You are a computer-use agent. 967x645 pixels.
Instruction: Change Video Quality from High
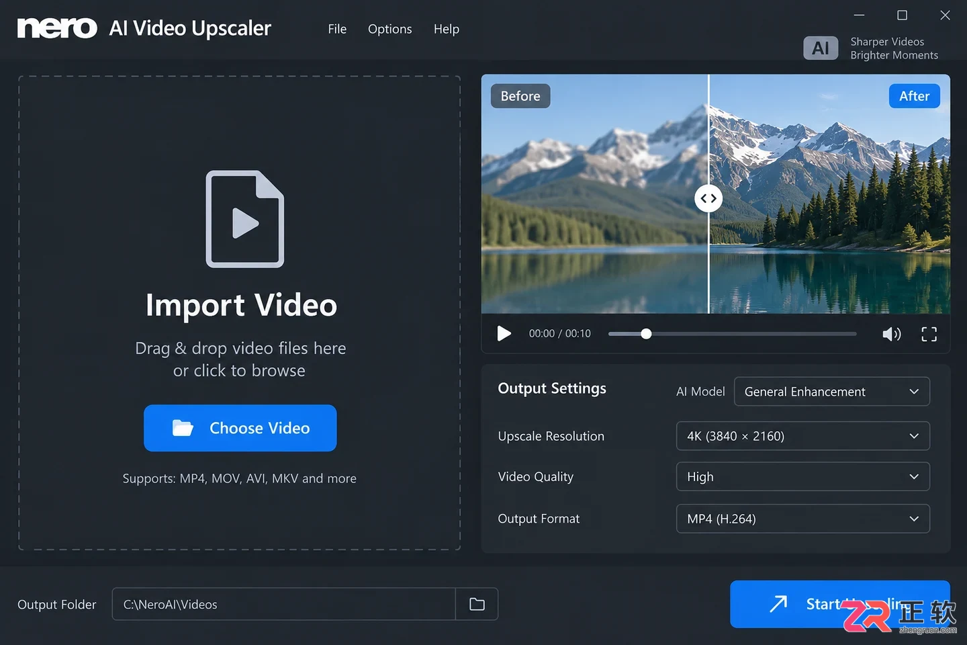803,476
